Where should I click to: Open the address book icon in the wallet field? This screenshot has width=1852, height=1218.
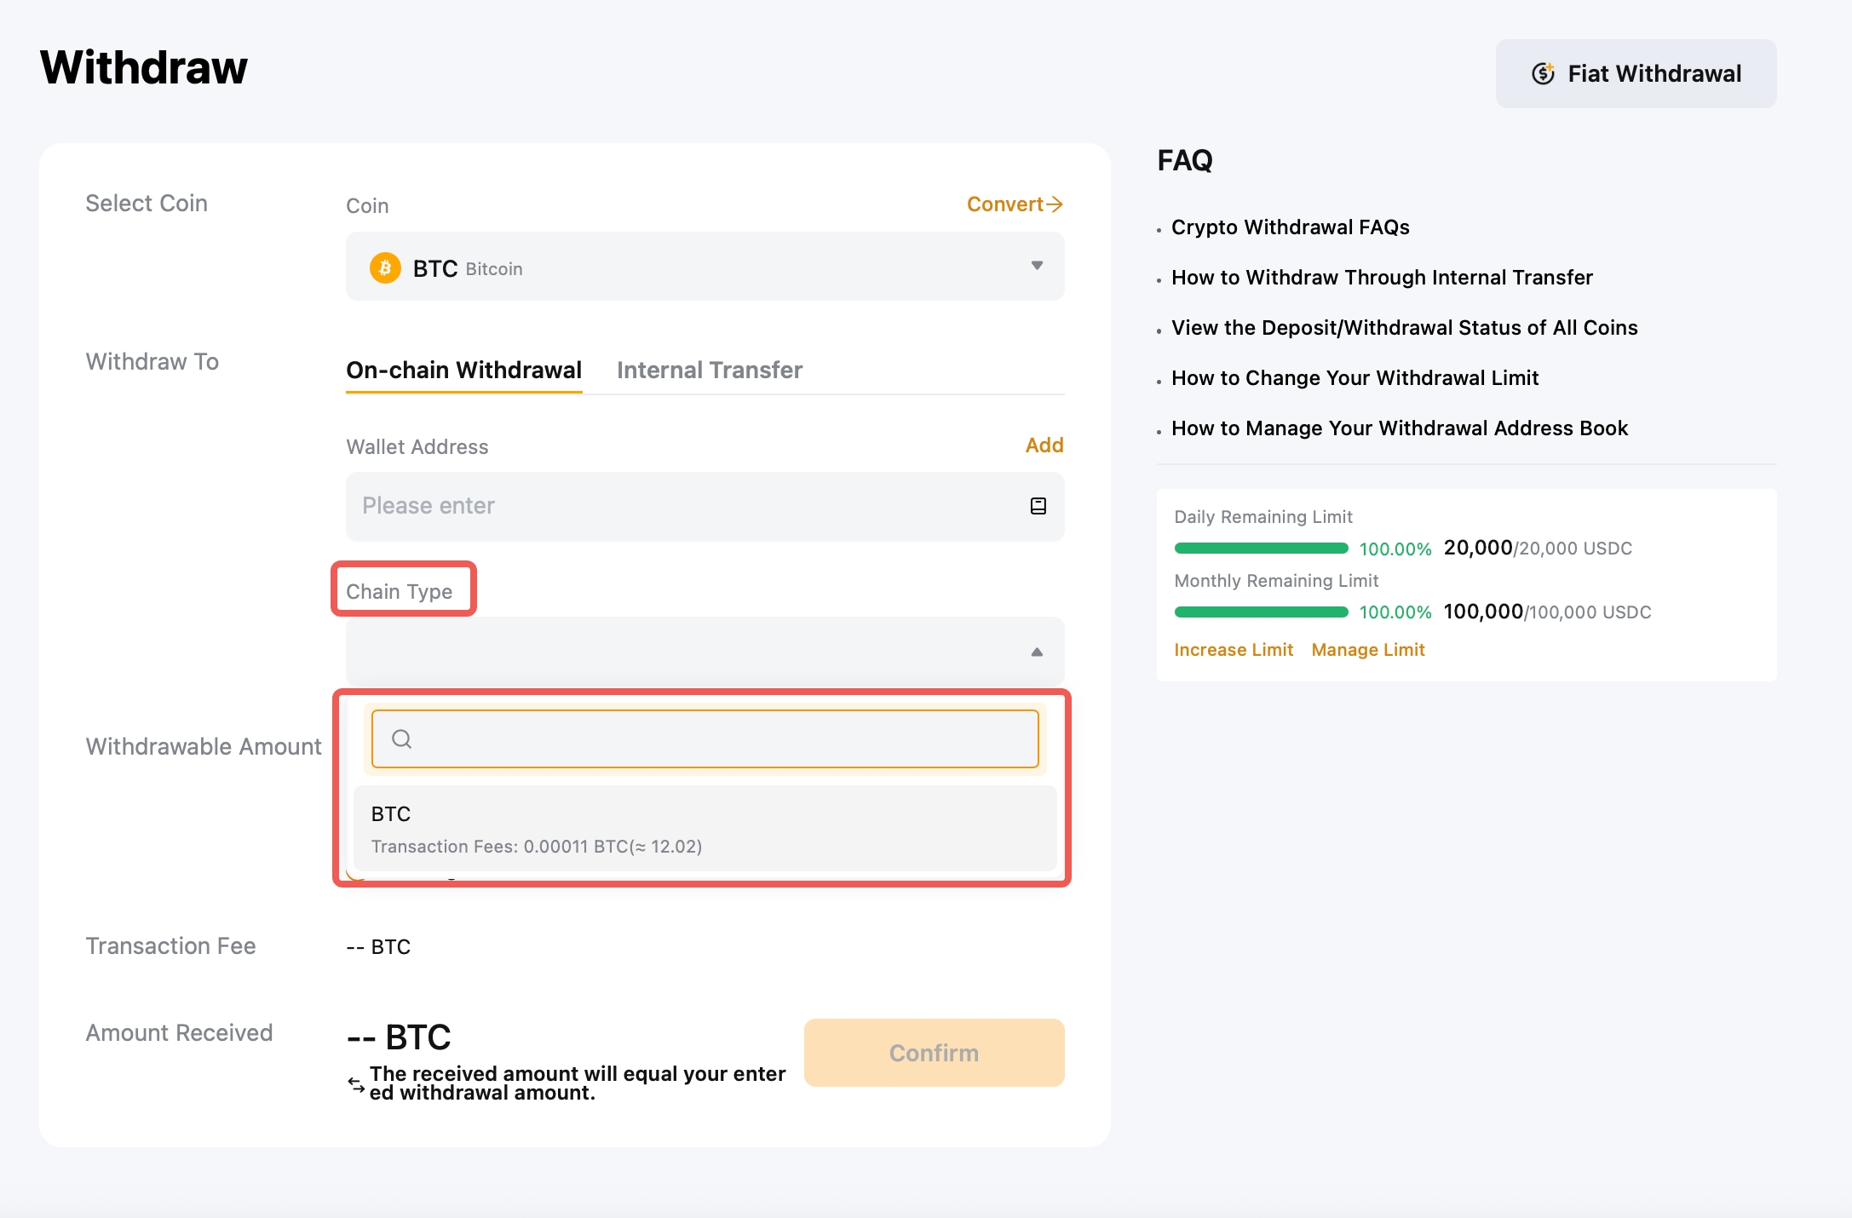(x=1038, y=506)
